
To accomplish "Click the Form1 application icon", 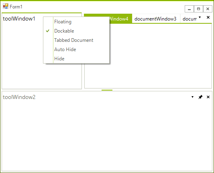I will pos(6,6).
